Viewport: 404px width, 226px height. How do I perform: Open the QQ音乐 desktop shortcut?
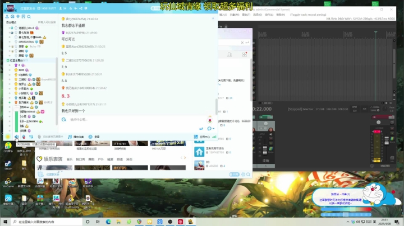[x=8, y=148]
